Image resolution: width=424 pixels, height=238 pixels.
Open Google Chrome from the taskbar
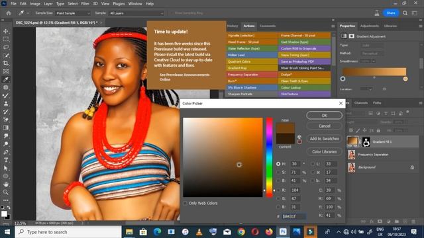tap(241, 232)
